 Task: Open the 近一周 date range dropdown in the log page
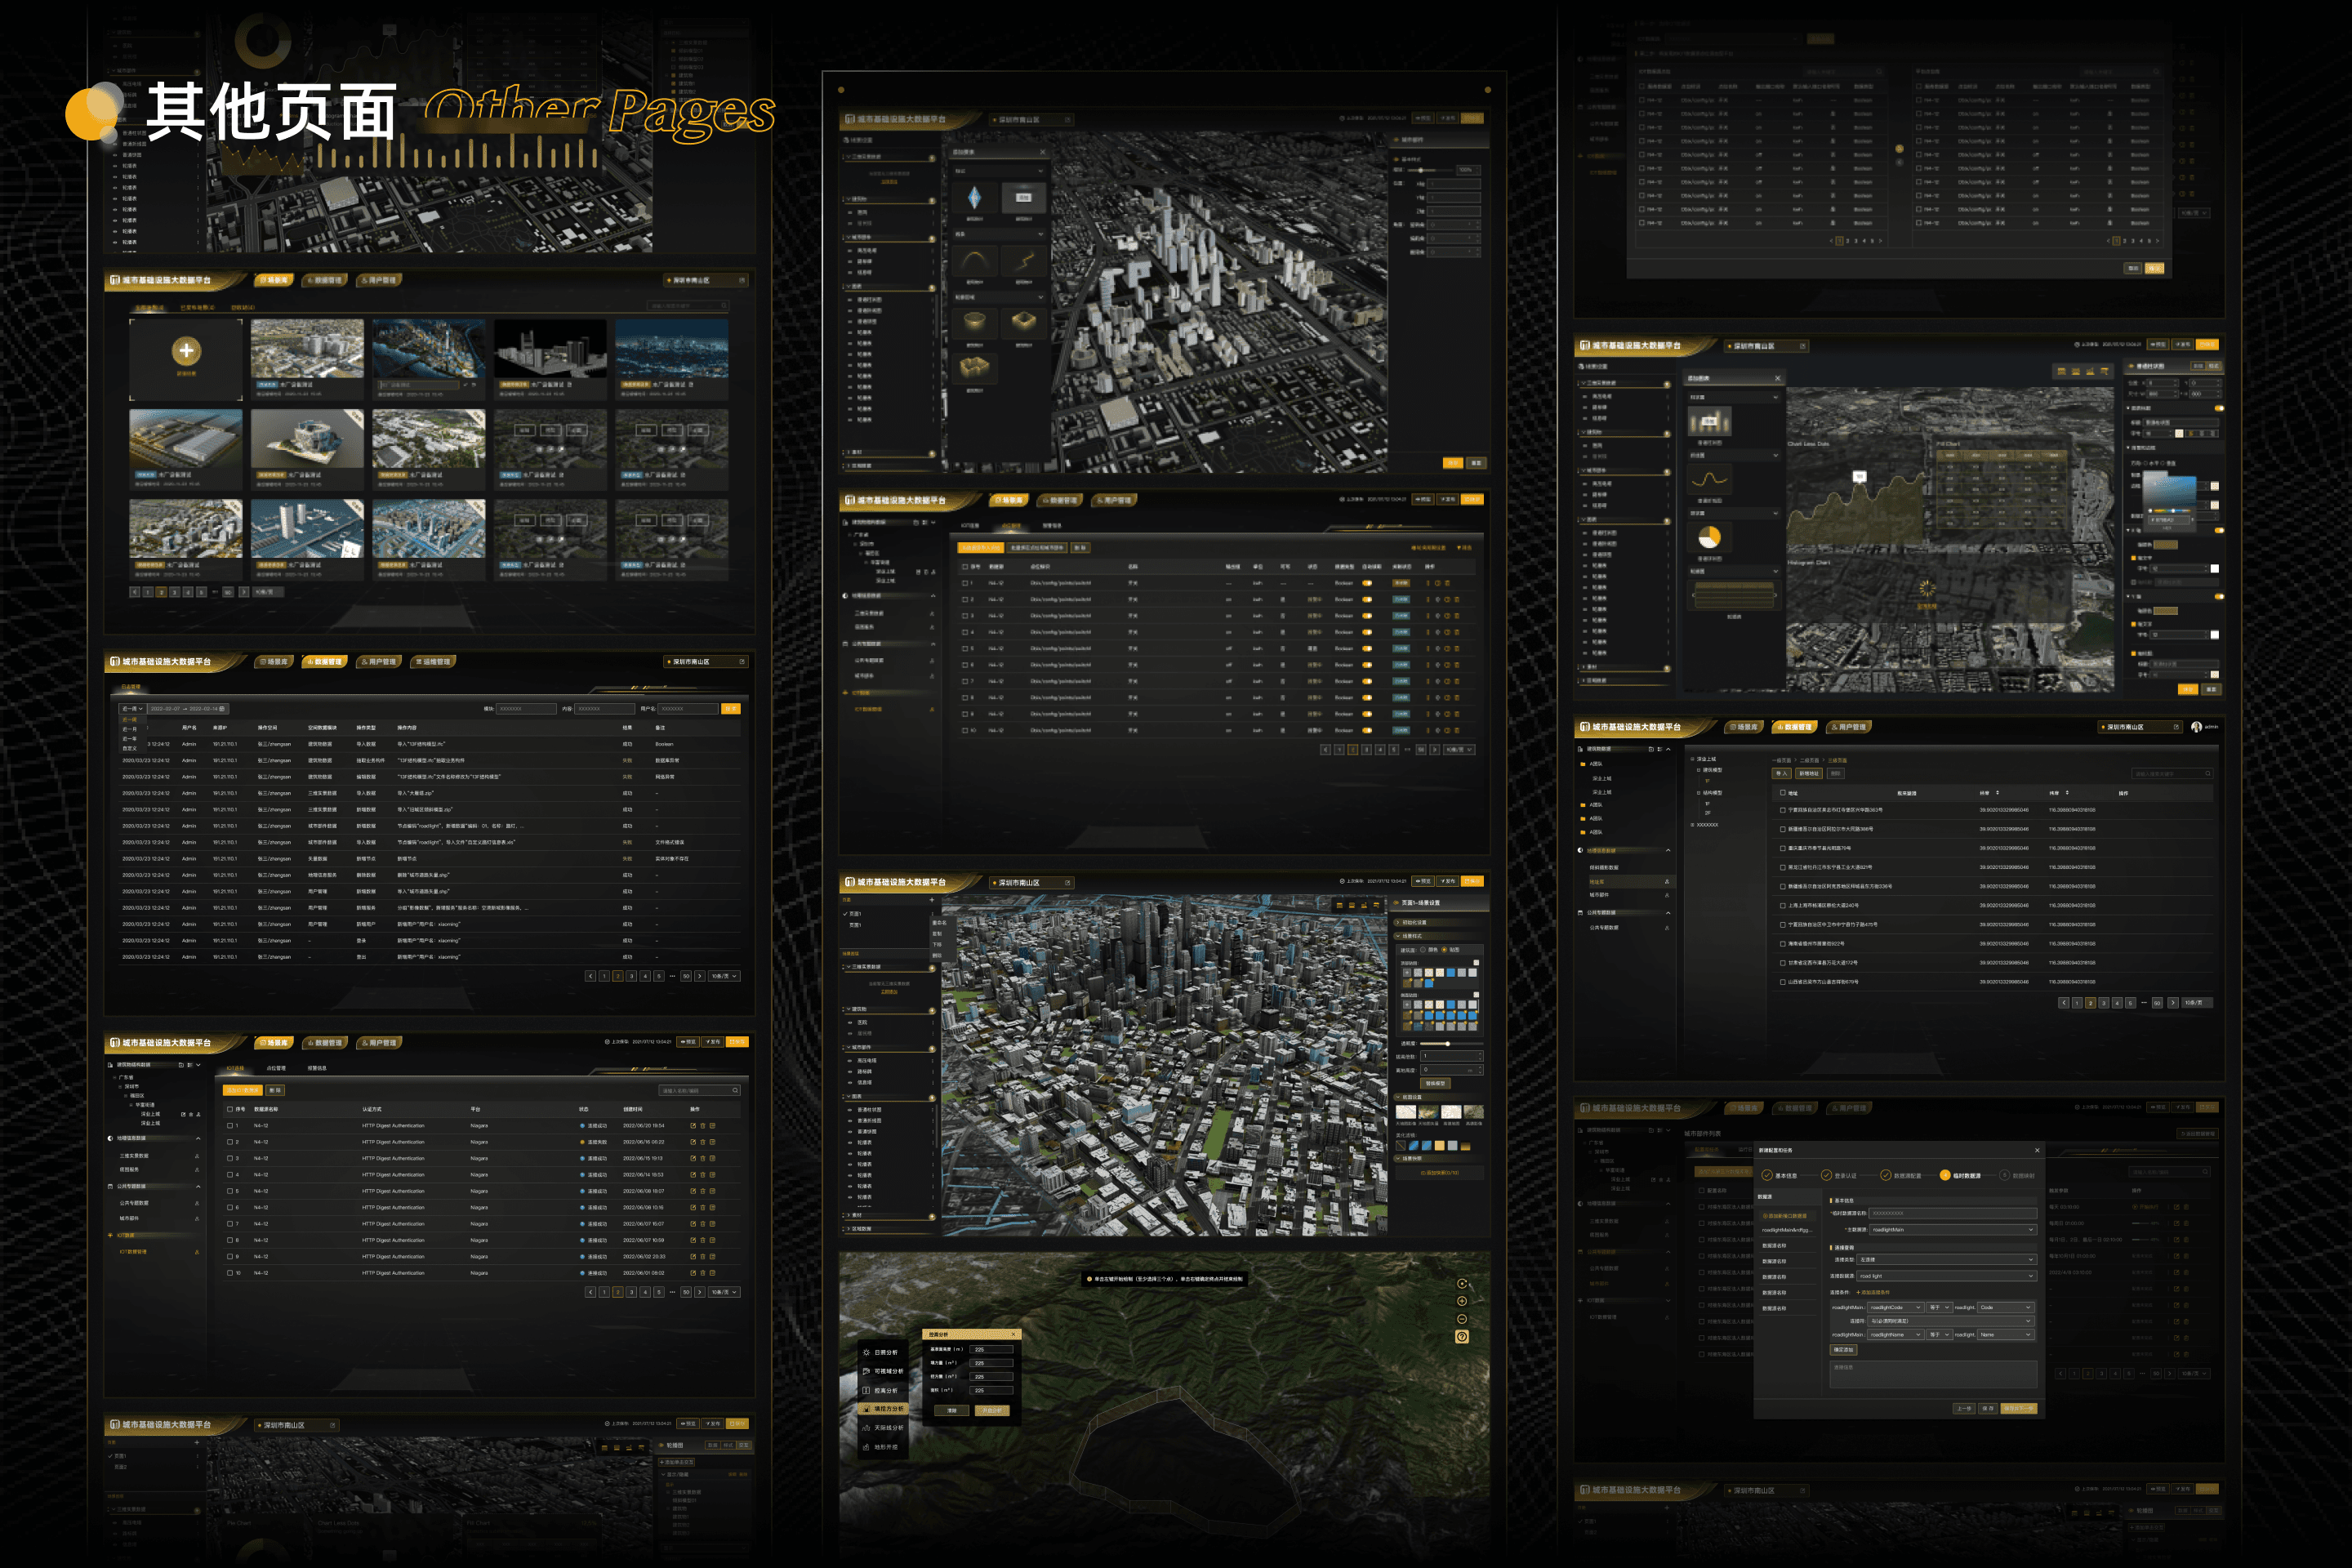[x=133, y=709]
